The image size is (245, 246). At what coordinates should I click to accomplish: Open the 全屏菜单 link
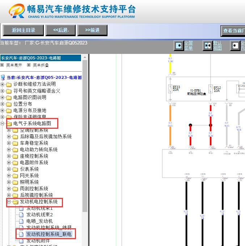[x=188, y=46]
